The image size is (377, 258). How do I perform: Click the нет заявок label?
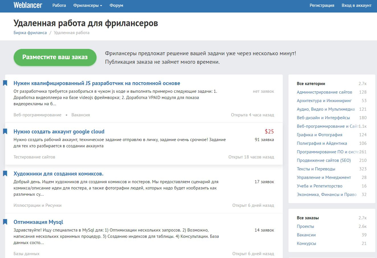(264, 91)
